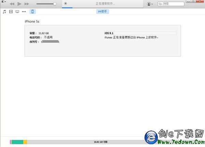The image size is (205, 147).
Task: Open the account user dropdown
Action: [x=150, y=4]
